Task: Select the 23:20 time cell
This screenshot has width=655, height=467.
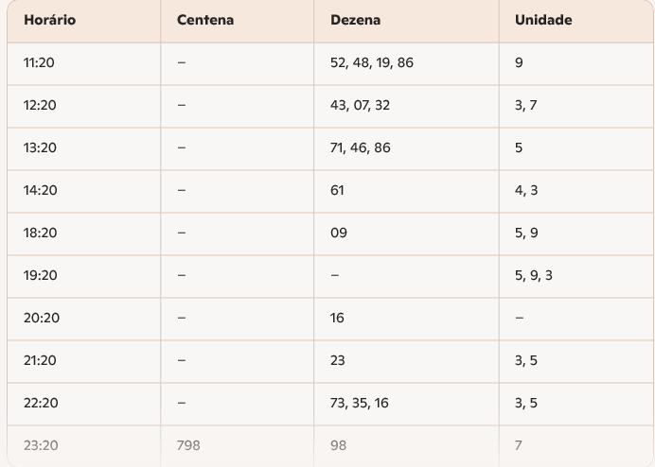Action: [40, 445]
